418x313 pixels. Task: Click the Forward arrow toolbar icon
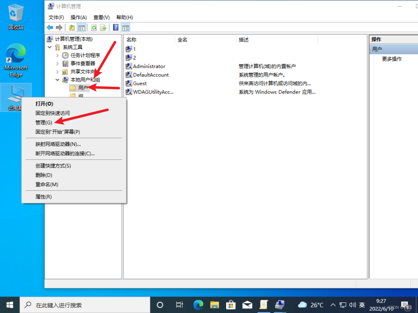[x=59, y=27]
